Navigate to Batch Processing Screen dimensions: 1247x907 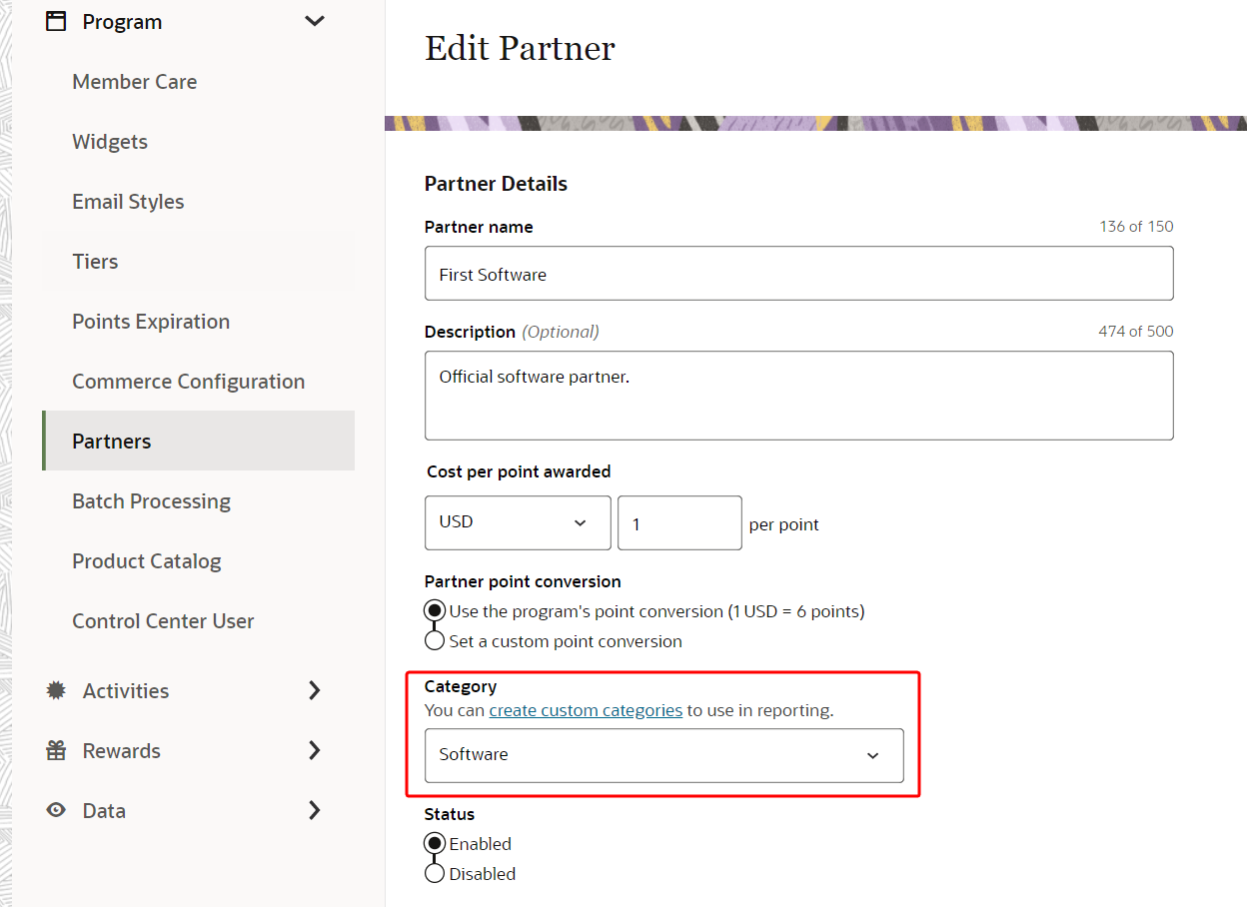pyautogui.click(x=151, y=500)
